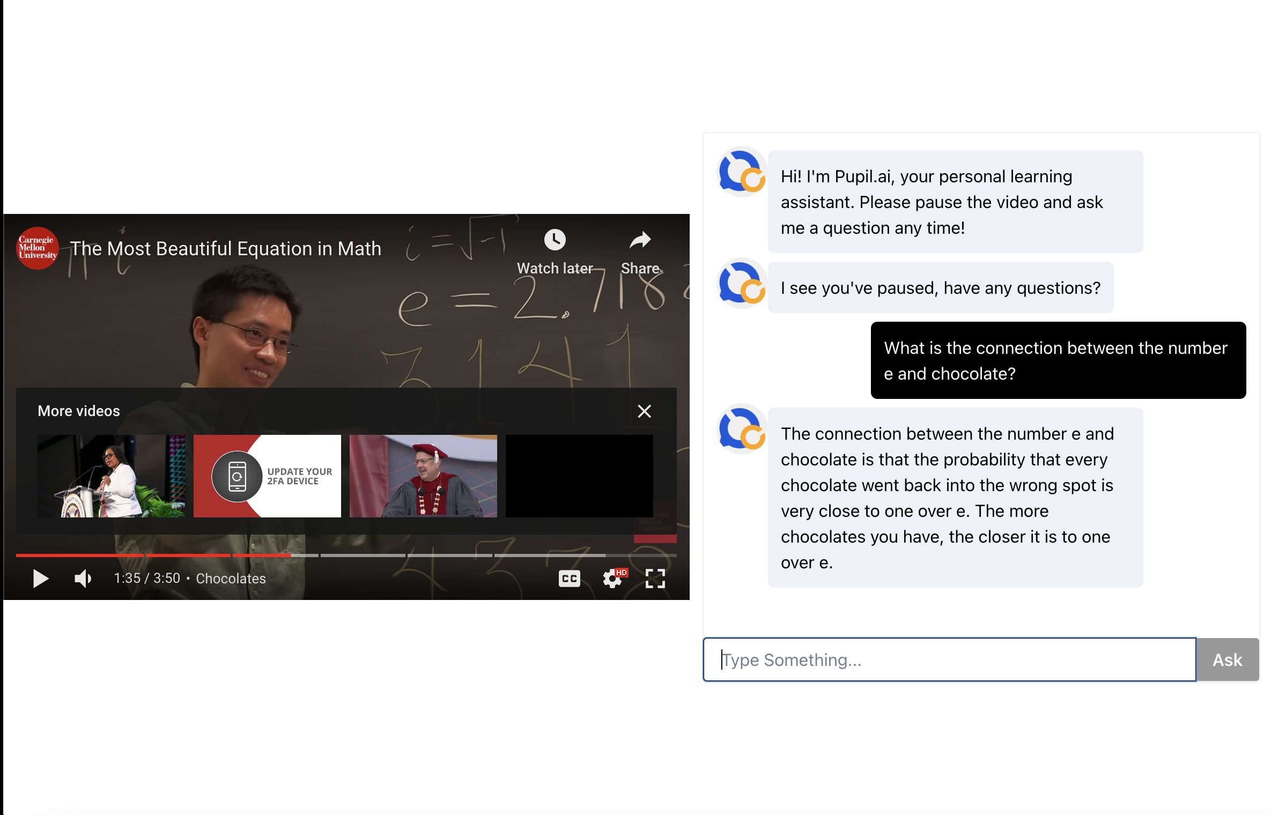The image size is (1271, 815).
Task: Close the More videos panel
Action: click(x=644, y=411)
